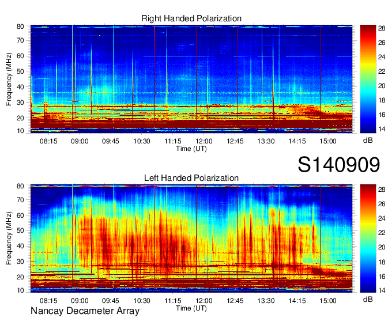The height and width of the screenshot is (318, 392).
Task: Click '10' frequency tick on Left Handed plot
Action: coord(20,290)
